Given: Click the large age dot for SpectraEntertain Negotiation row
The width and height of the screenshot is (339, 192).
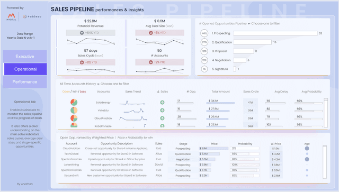Looking at the screenshot, I should click(307, 159).
